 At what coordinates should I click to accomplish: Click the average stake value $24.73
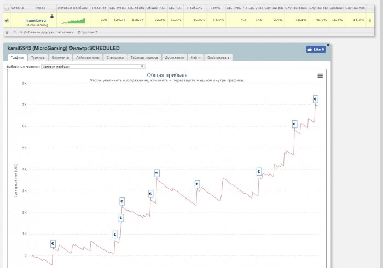[120, 20]
